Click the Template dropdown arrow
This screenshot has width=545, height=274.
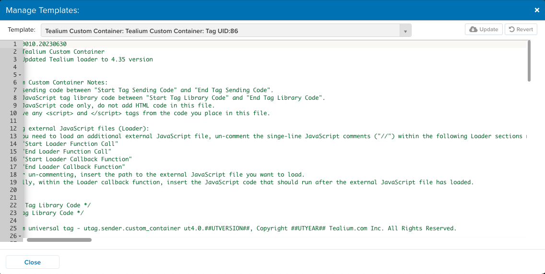click(x=405, y=31)
